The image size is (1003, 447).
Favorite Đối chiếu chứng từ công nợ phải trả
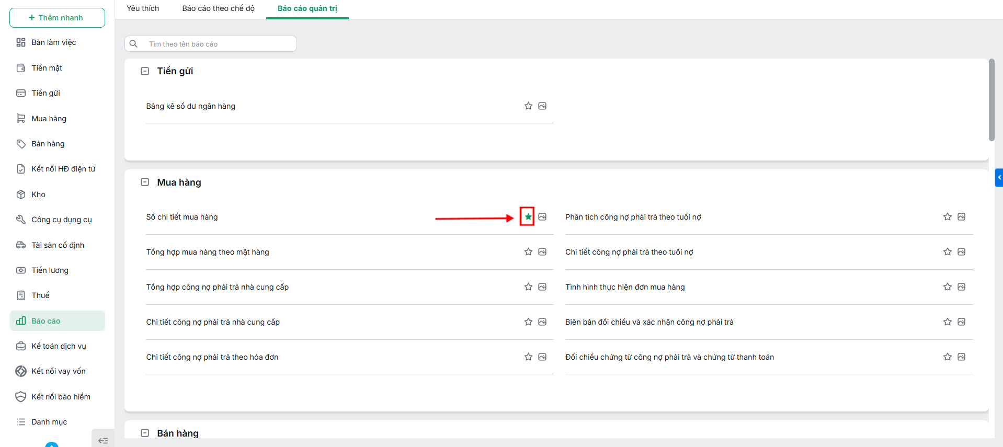947,357
